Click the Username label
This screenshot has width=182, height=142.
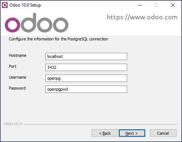coord(17,77)
